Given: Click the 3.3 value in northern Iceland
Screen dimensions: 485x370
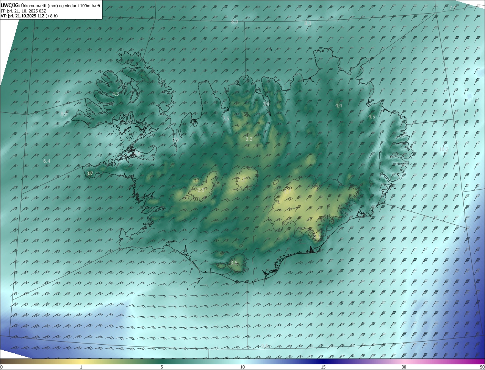Looking at the screenshot, I should [249, 139].
